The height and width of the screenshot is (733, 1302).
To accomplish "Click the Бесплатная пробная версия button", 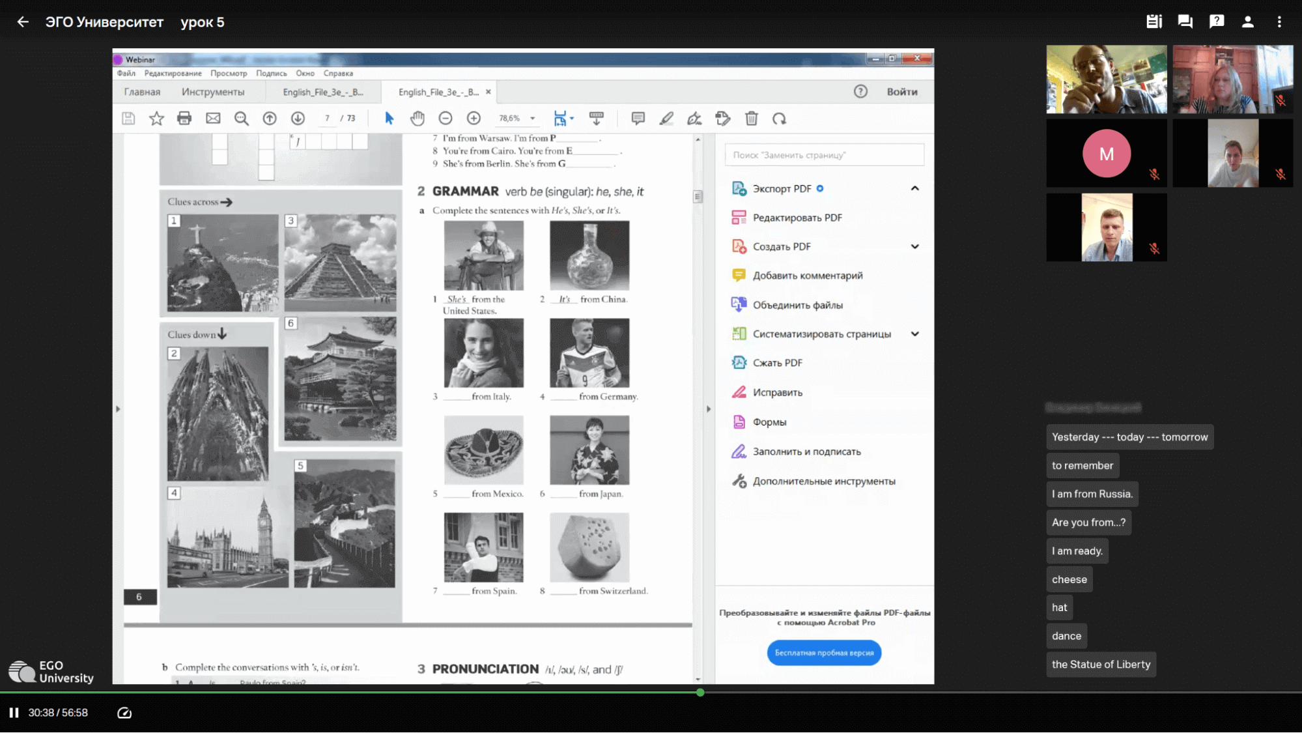I will 824,653.
